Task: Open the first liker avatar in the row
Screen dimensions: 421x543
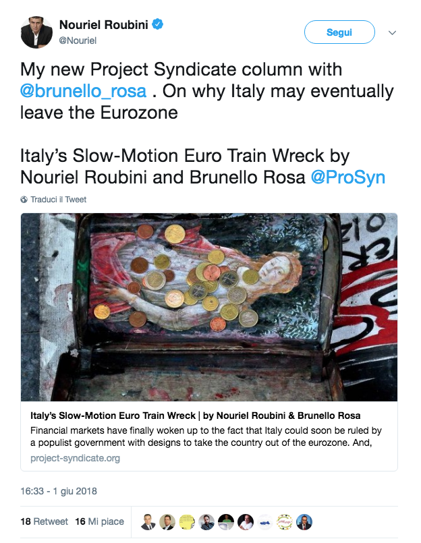Action: 148,521
